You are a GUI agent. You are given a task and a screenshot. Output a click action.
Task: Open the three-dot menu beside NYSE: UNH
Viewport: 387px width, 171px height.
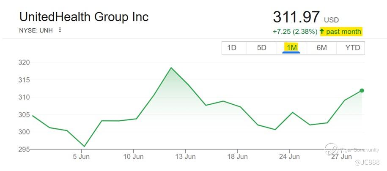coord(60,30)
